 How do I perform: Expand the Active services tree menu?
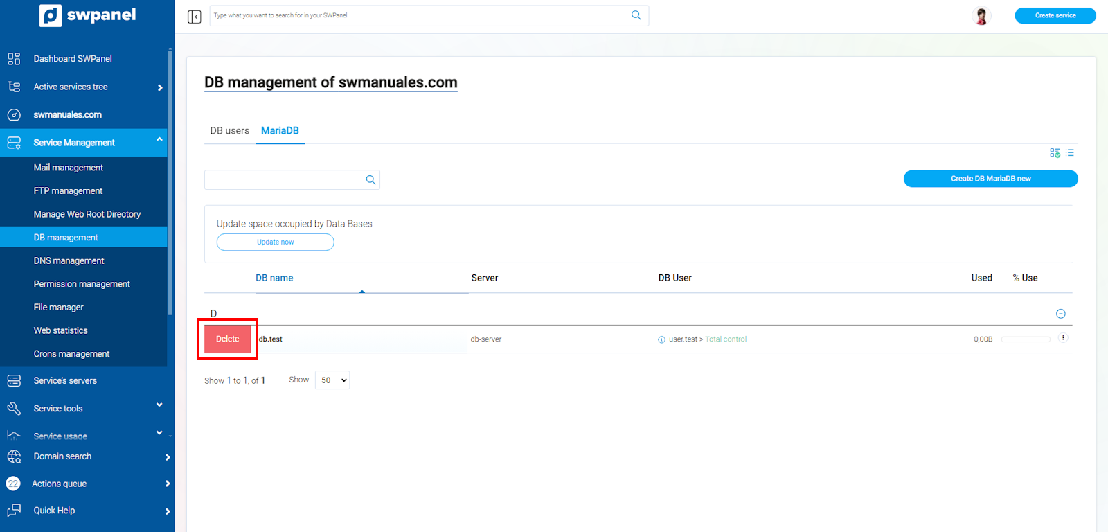click(160, 87)
